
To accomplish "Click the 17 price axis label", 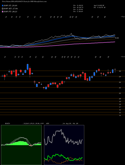I will pos(120,107).
